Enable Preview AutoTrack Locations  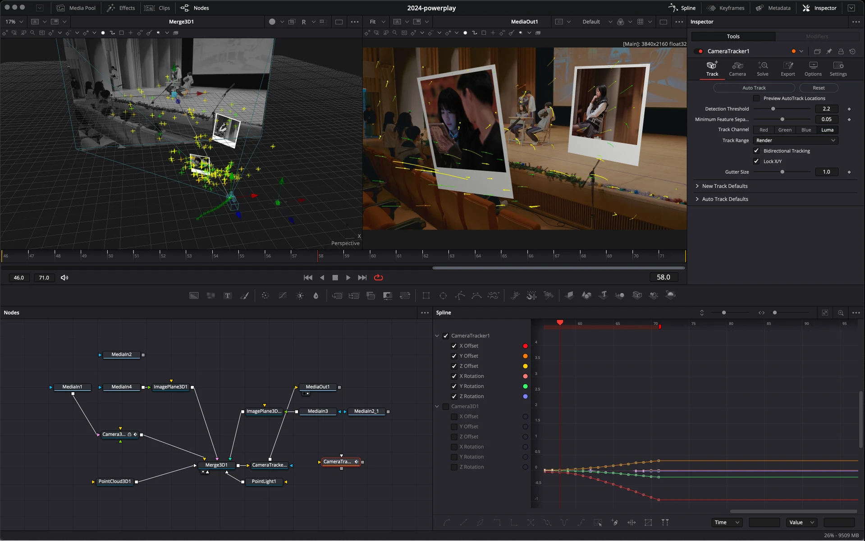756,98
